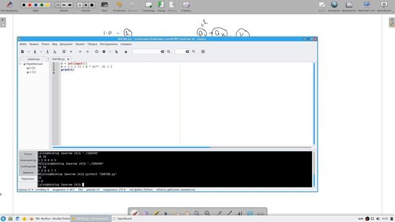Click the jump to line icon
The width and height of the screenshot is (395, 222).
pyautogui.click(x=193, y=52)
